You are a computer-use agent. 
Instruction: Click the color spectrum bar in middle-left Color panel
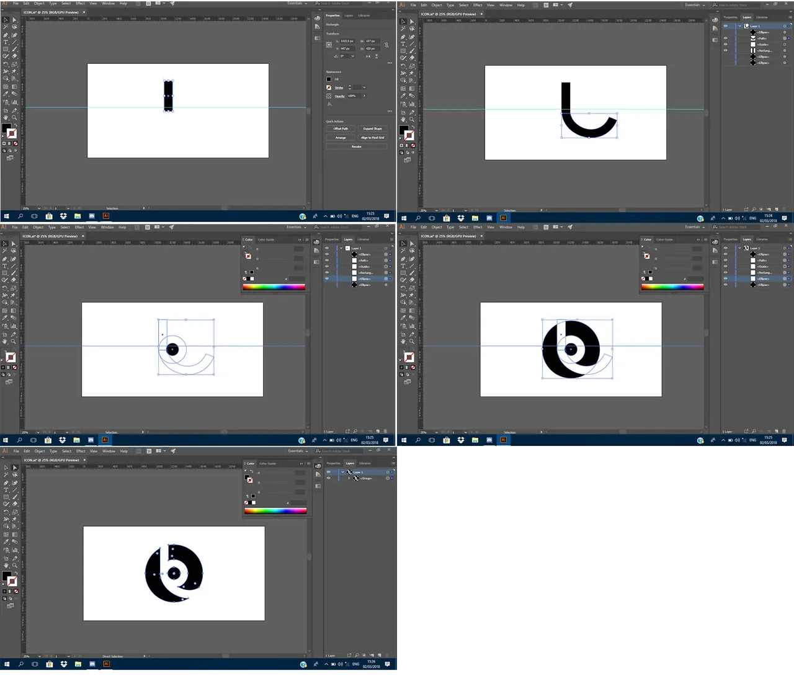pos(274,287)
